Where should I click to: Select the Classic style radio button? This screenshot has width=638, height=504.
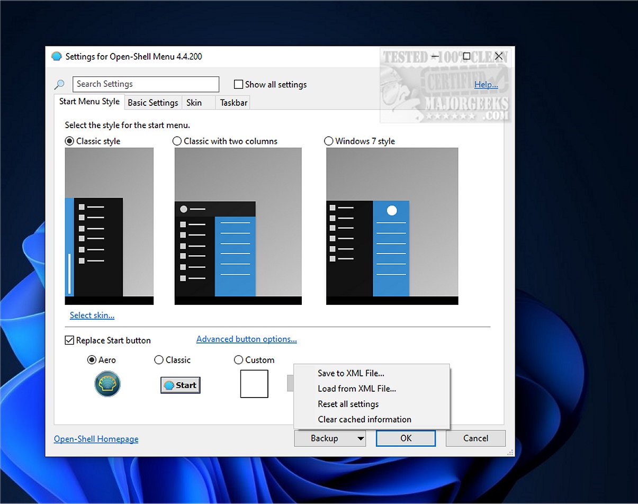pyautogui.click(x=69, y=141)
